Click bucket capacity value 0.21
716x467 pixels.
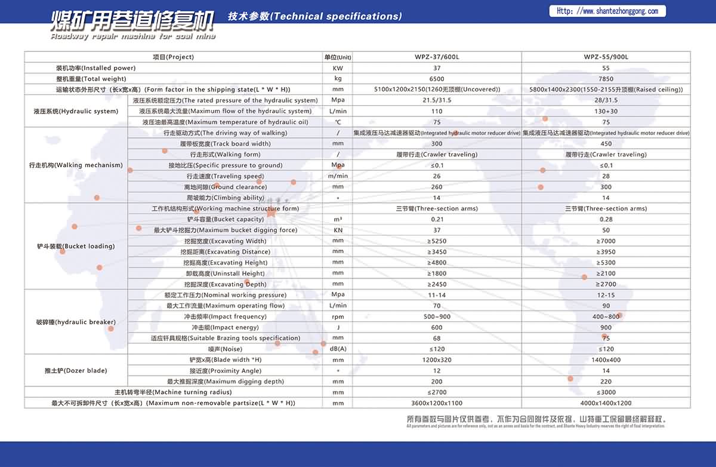(x=437, y=219)
